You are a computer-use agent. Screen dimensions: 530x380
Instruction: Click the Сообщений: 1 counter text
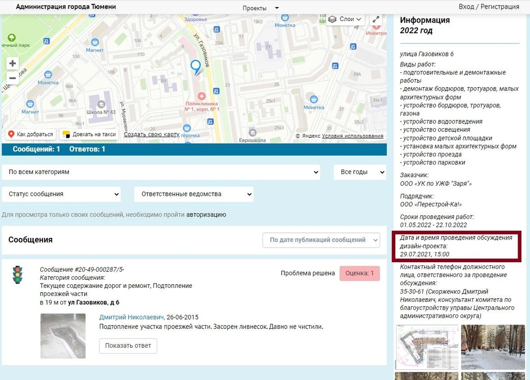point(37,149)
